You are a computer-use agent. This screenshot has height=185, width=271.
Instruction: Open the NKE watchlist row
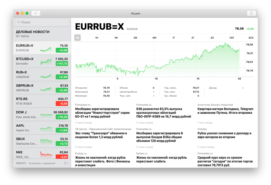pyautogui.click(x=42, y=153)
